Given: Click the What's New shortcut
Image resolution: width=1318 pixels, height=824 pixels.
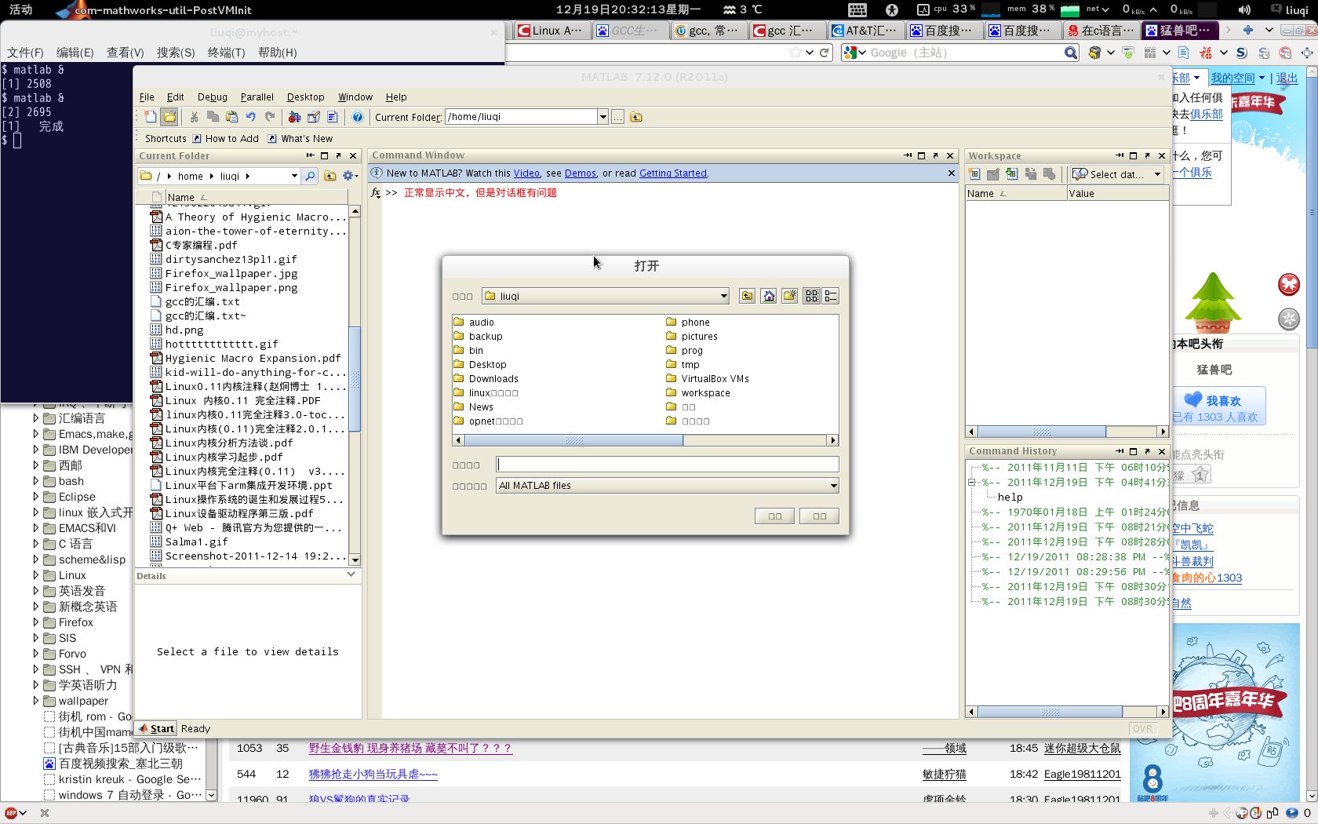Looking at the screenshot, I should [x=300, y=139].
